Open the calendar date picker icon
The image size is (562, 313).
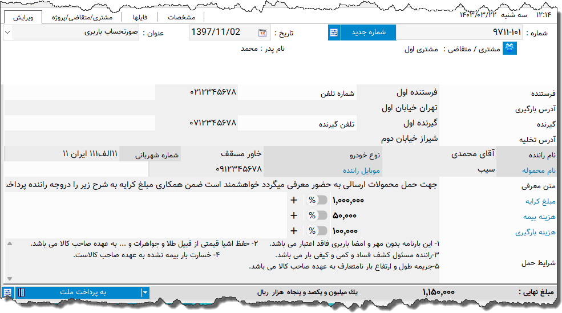262,33
